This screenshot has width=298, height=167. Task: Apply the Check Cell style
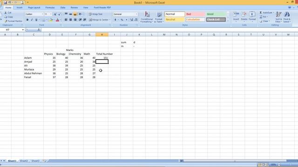click(216, 19)
